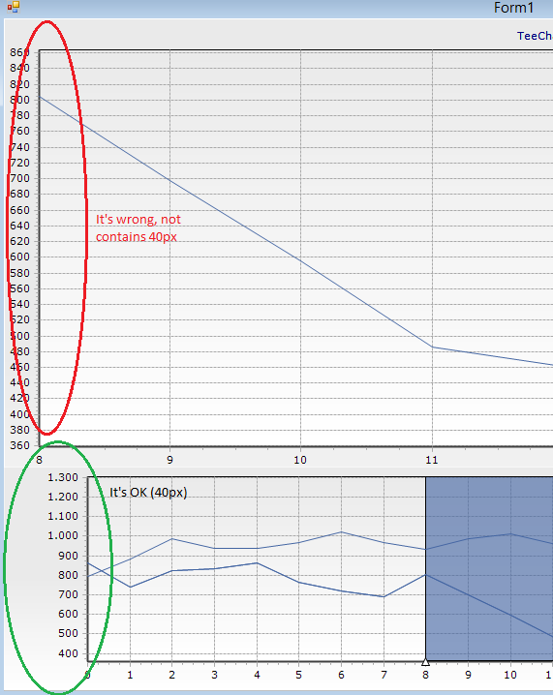553x695 pixels.
Task: Click the Form1 title bar text
Action: (x=513, y=8)
